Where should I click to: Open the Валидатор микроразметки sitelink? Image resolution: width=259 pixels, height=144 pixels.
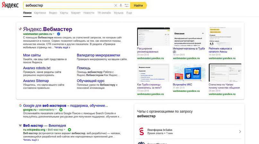point(99,55)
